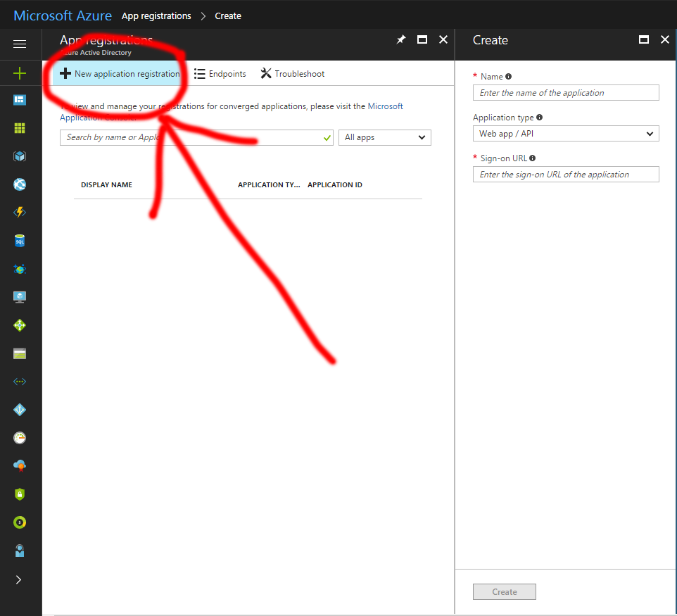Focus the Search by name field

(196, 137)
